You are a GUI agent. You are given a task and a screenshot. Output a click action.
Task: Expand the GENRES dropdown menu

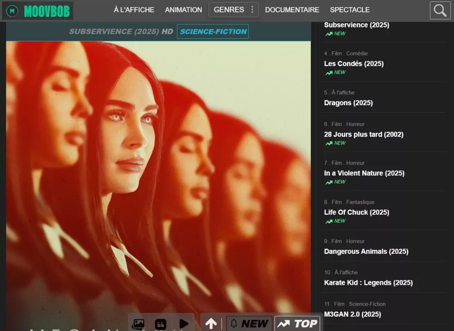[233, 10]
